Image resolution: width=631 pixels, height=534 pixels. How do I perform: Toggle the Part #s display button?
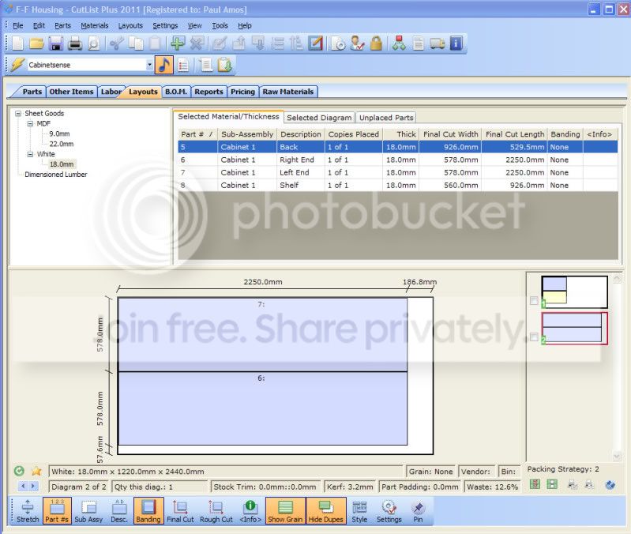[x=56, y=510]
